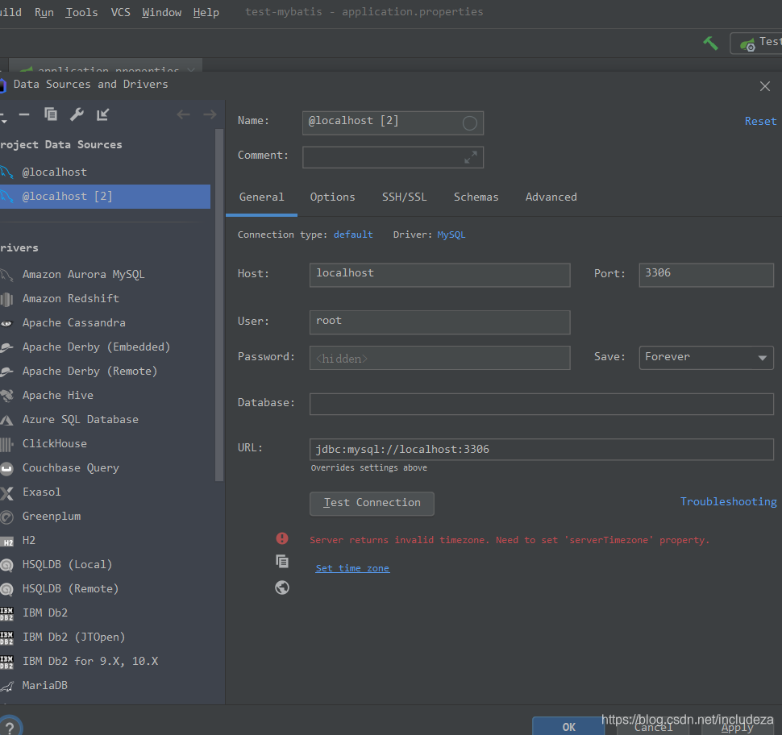Switch to the SSH/SSL tab
Screen dimensions: 782x735
point(404,197)
